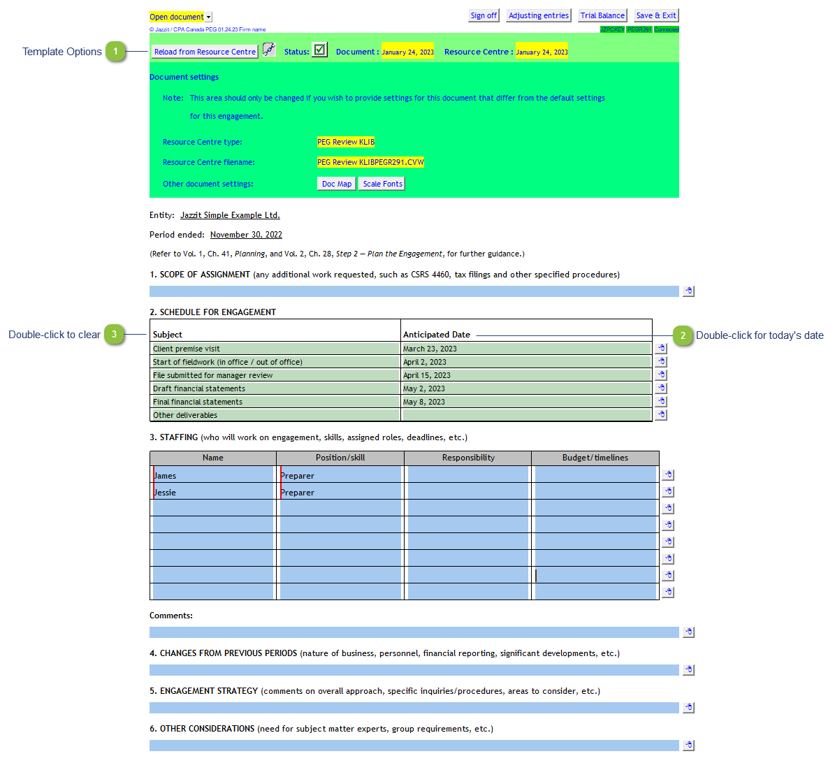Click the Responsibility cell for James
This screenshot has width=835, height=763.
[x=468, y=475]
